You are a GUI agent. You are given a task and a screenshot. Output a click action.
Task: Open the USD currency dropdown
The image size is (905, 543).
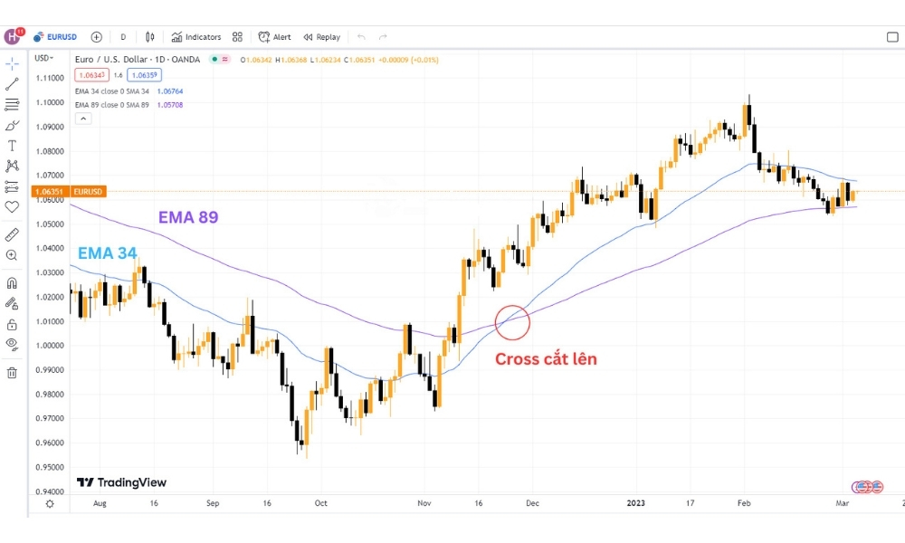point(42,56)
